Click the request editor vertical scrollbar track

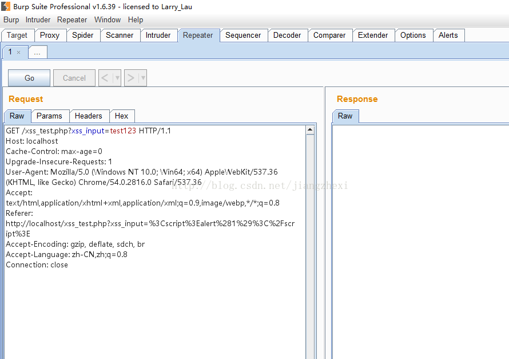click(x=310, y=247)
